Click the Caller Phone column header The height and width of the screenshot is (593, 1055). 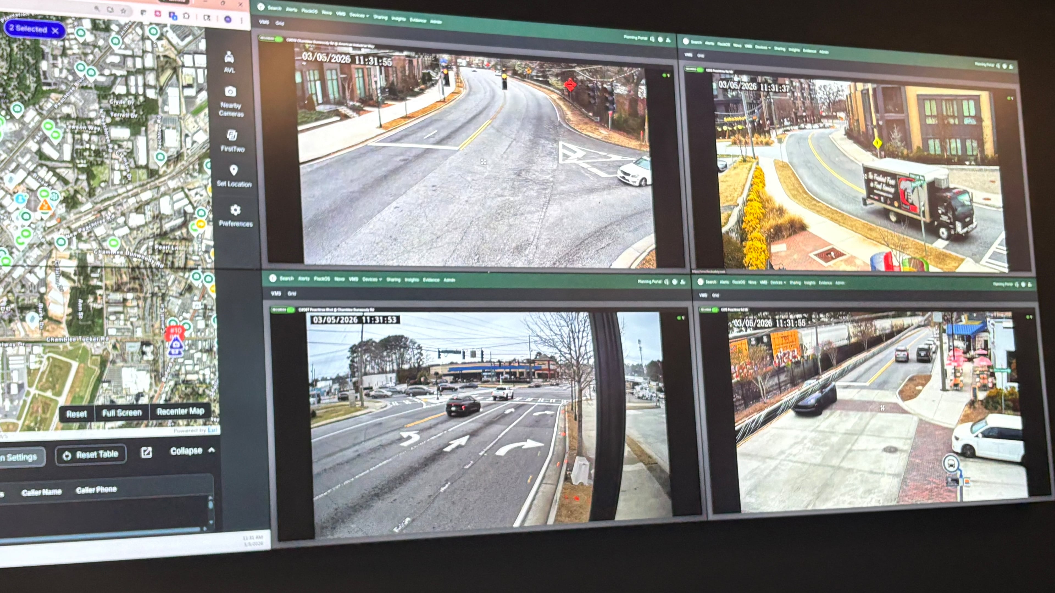[96, 489]
